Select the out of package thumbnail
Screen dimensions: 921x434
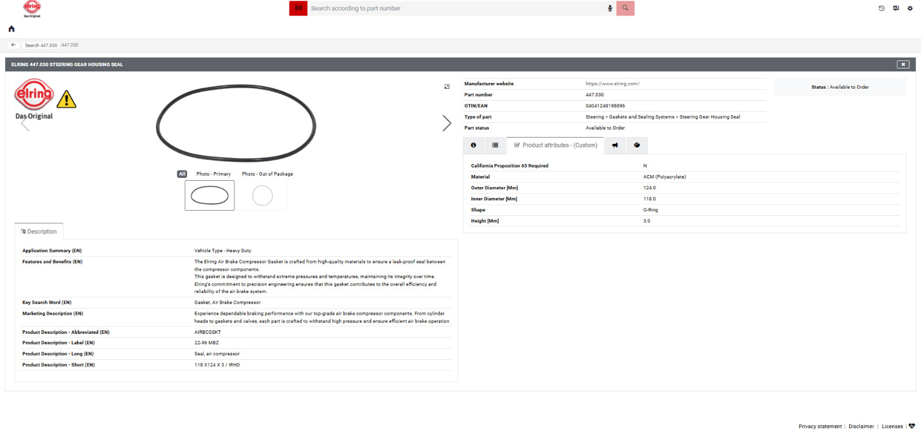point(262,195)
